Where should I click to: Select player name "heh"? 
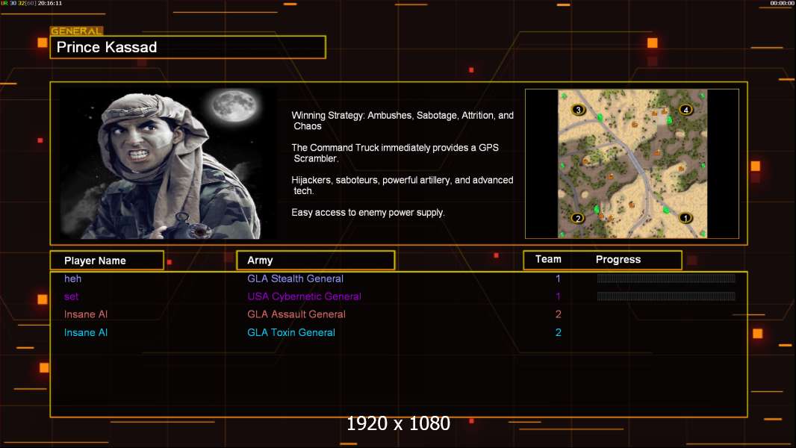click(x=72, y=279)
